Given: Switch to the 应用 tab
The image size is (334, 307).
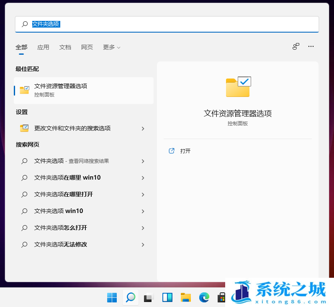Looking at the screenshot, I should pos(43,47).
